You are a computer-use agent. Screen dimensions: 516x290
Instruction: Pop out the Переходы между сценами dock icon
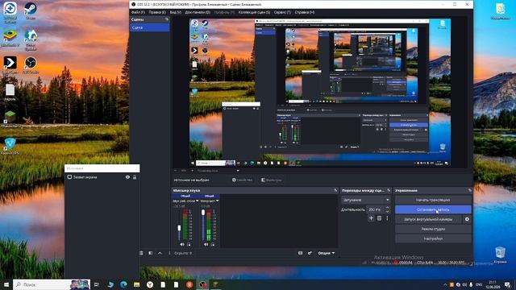[x=389, y=190]
